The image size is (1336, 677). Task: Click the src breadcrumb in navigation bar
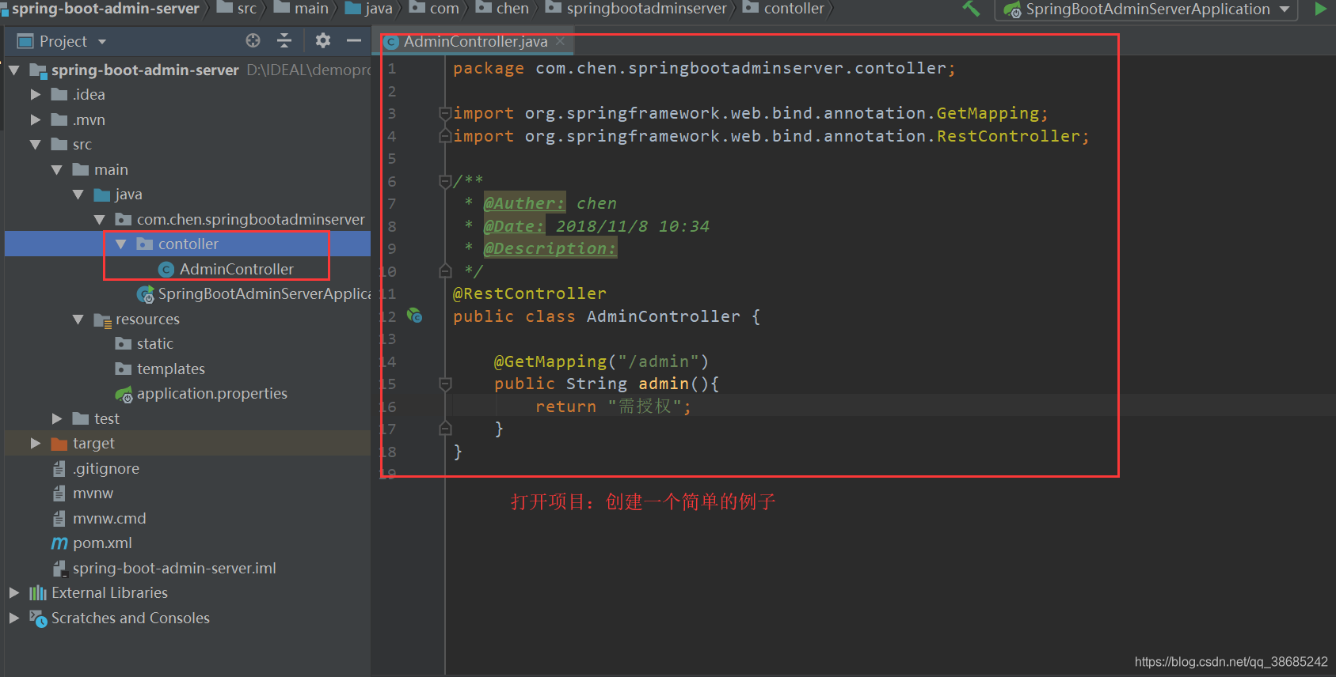[246, 9]
